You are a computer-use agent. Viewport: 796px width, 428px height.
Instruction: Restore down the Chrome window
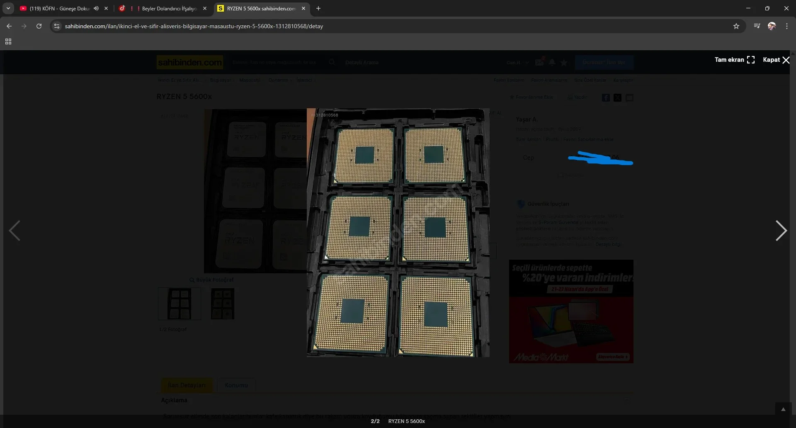(x=767, y=8)
